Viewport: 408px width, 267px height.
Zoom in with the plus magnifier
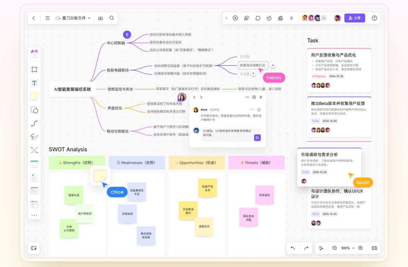click(360, 248)
